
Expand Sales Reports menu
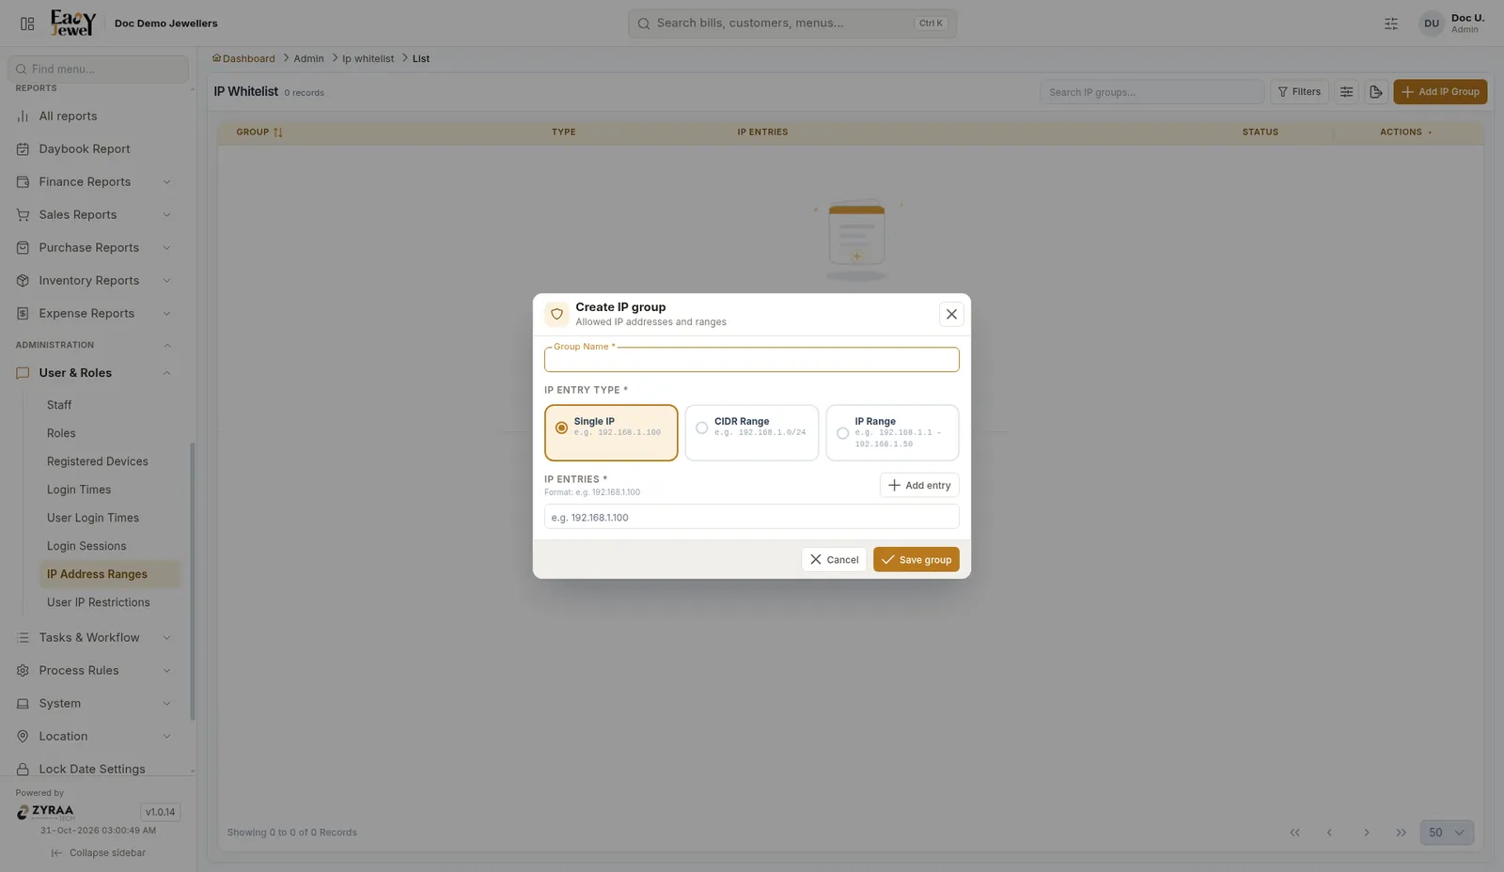tap(94, 215)
